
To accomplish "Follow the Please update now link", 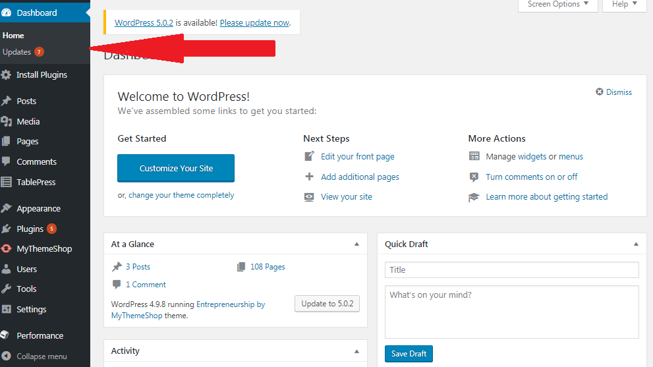I will click(254, 23).
